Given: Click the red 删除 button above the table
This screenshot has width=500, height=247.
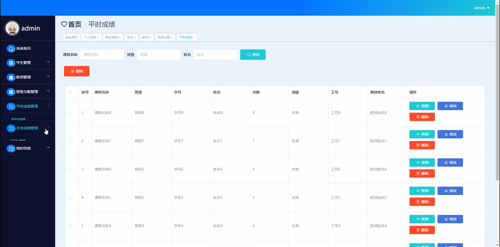Looking at the screenshot, I should [x=76, y=71].
